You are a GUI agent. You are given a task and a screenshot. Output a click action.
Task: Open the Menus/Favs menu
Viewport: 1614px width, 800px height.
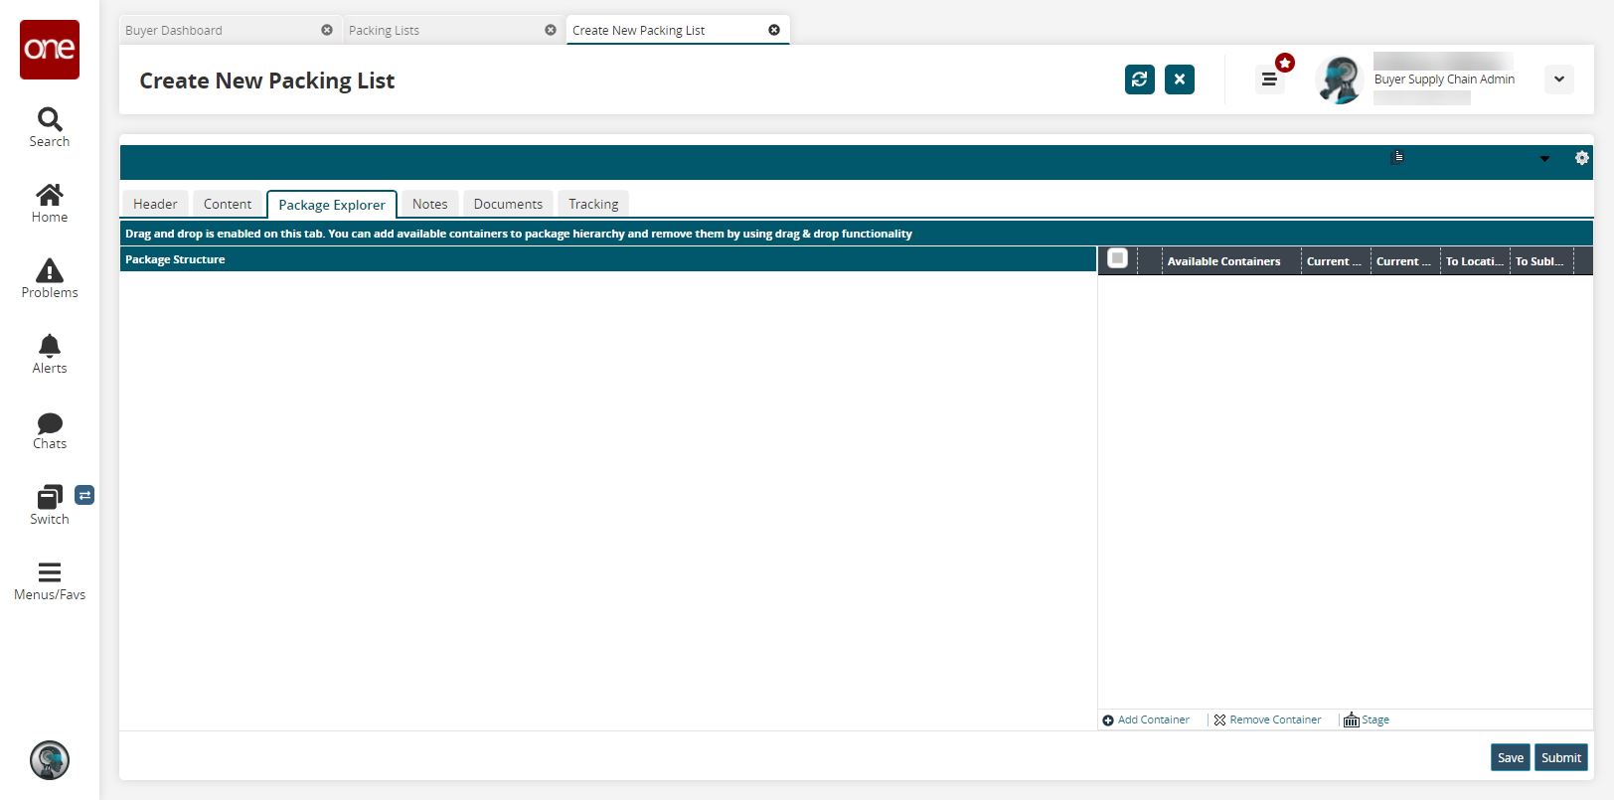pos(50,581)
